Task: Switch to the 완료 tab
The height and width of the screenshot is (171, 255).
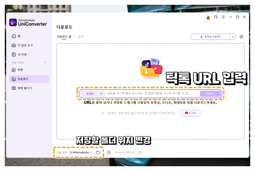Action: pos(81,37)
